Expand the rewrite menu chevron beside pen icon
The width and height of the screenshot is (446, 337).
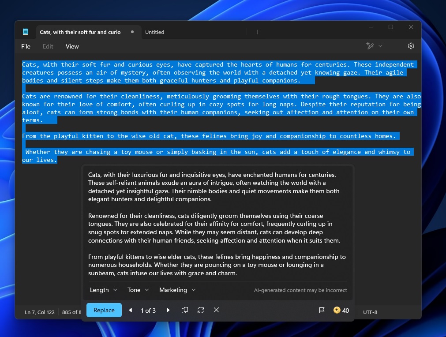[x=380, y=46]
